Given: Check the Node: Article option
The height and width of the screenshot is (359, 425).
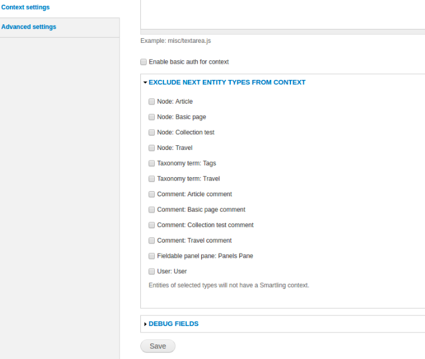Looking at the screenshot, I should tap(151, 101).
